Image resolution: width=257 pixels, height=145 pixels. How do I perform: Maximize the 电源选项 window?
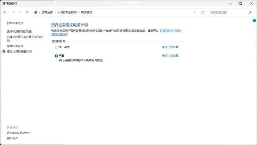click(241, 3)
